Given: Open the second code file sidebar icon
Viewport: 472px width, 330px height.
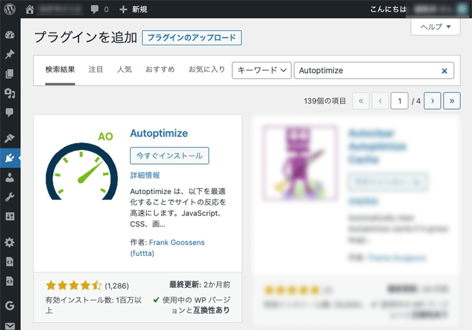Looking at the screenshot, I should click(10, 281).
